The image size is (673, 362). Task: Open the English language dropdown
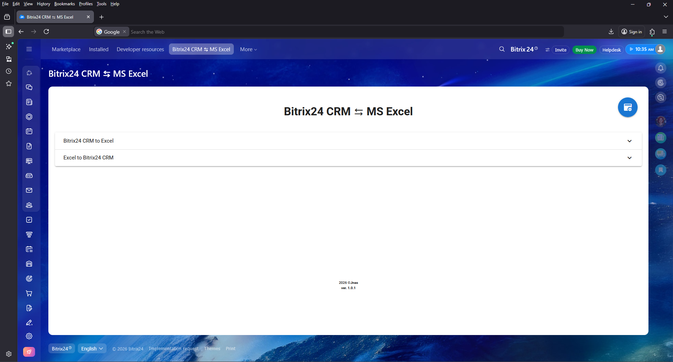(92, 348)
